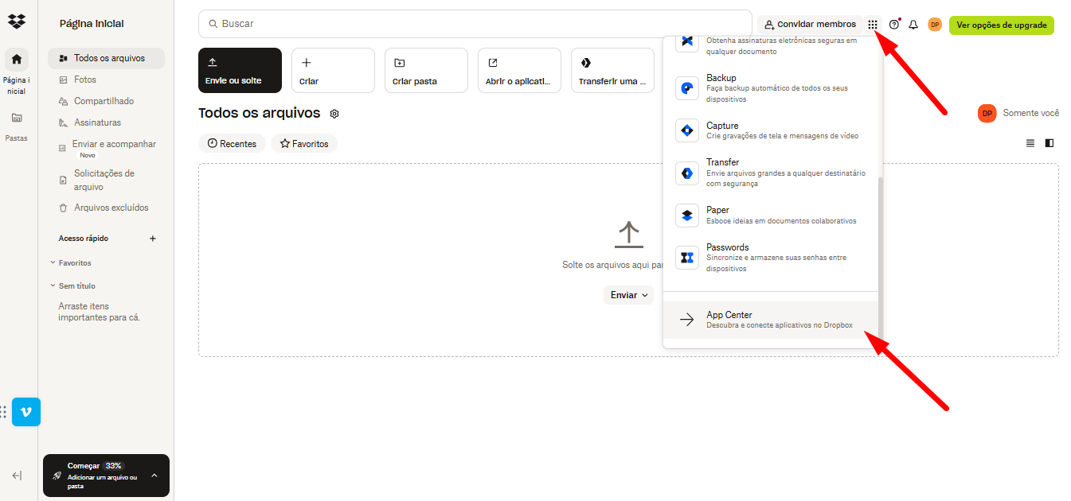Click the Sign app icon at menu top
Screen dimensions: 1071x501
point(687,44)
